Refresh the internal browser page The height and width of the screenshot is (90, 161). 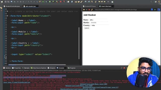point(92,9)
